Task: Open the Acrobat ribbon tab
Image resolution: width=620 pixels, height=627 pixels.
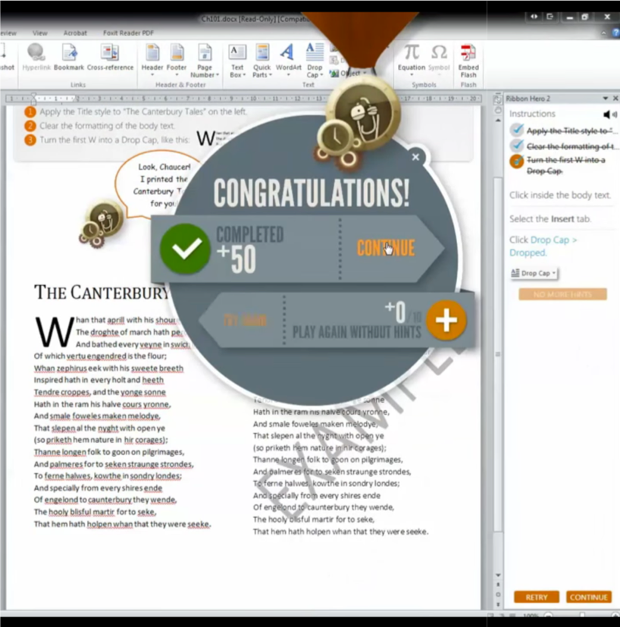Action: [75, 33]
